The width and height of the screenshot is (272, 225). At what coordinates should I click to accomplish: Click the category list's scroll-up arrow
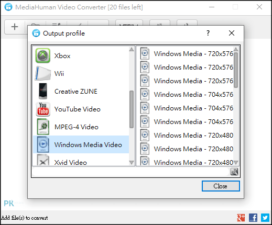[132, 50]
